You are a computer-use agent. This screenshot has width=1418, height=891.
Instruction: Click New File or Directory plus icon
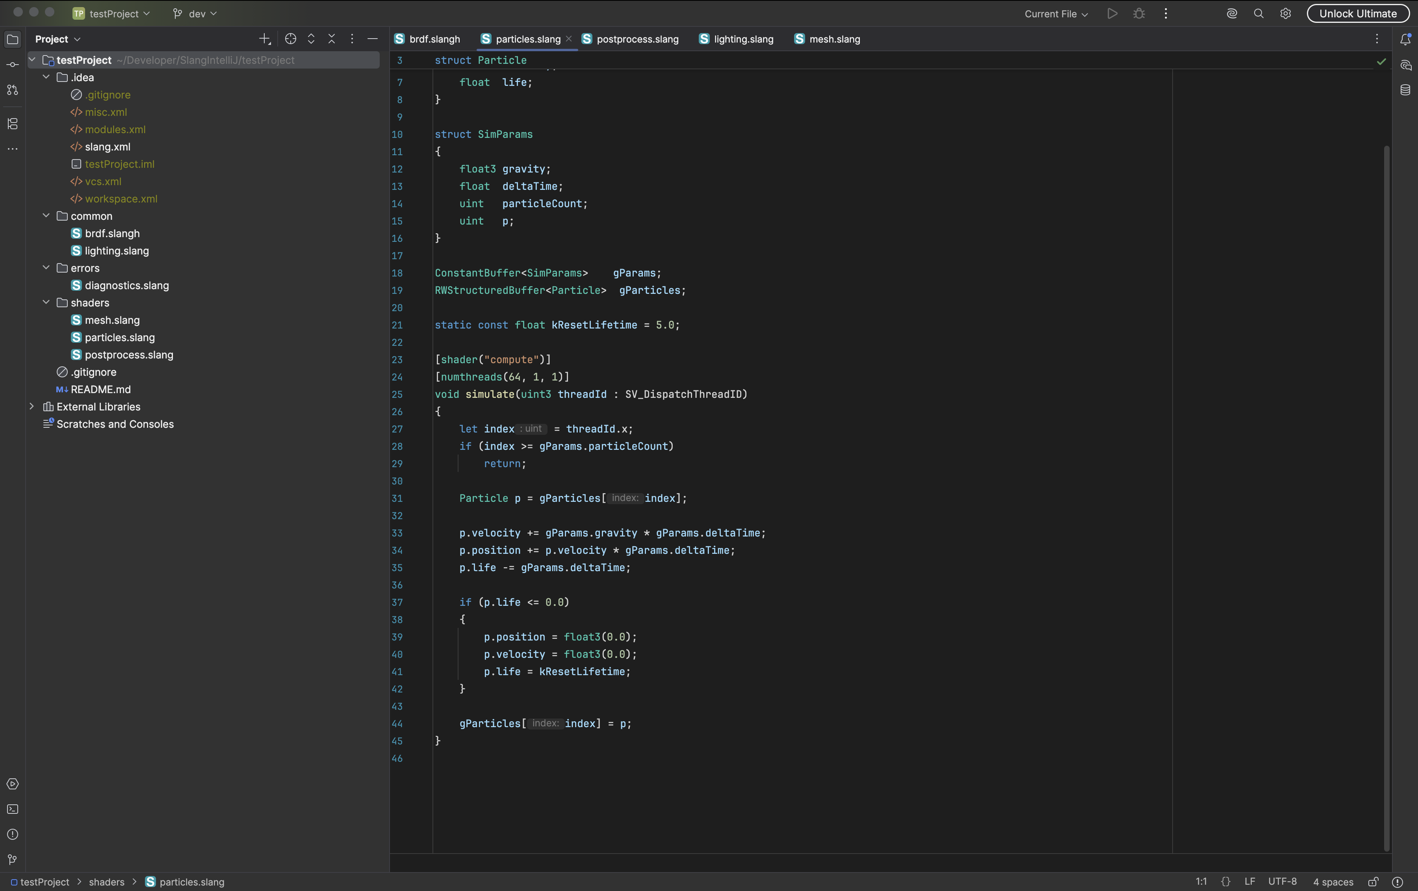click(x=264, y=39)
